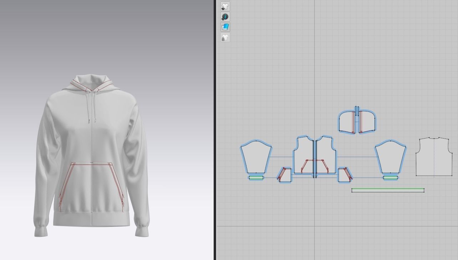Select the left sleeve pattern piece

point(256,157)
